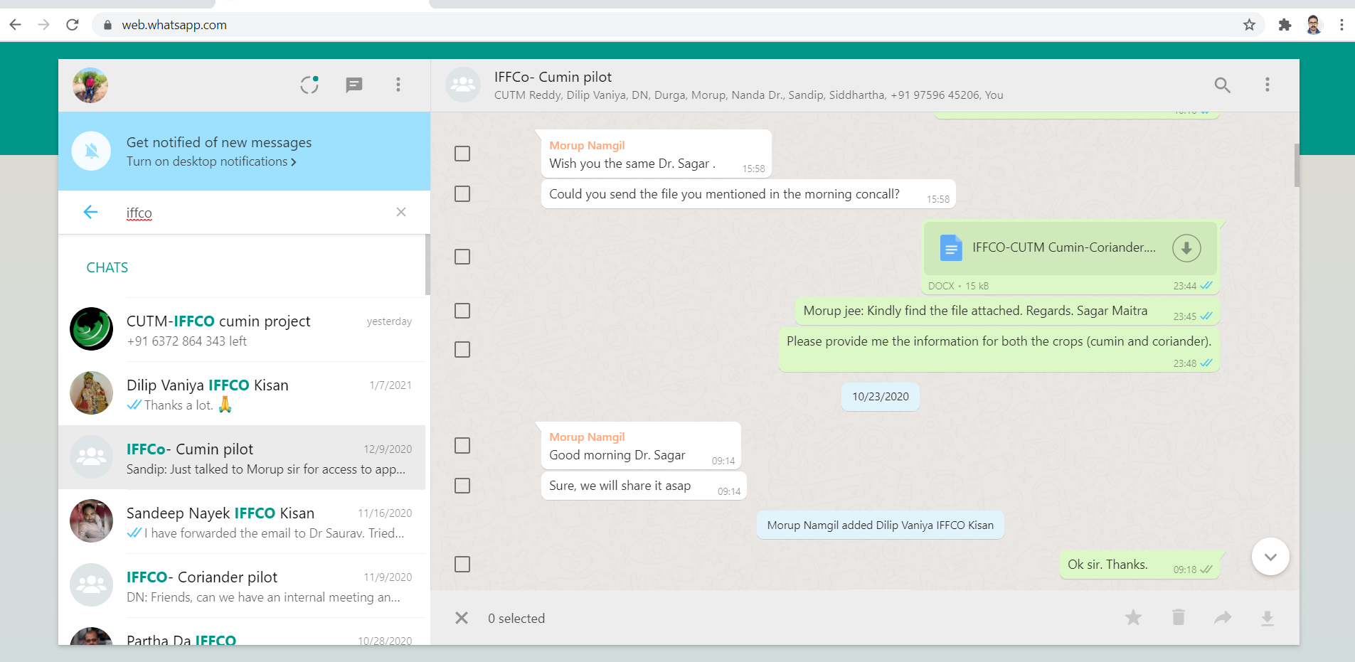Go back with the browser back arrow
This screenshot has height=662, width=1355.
point(16,25)
